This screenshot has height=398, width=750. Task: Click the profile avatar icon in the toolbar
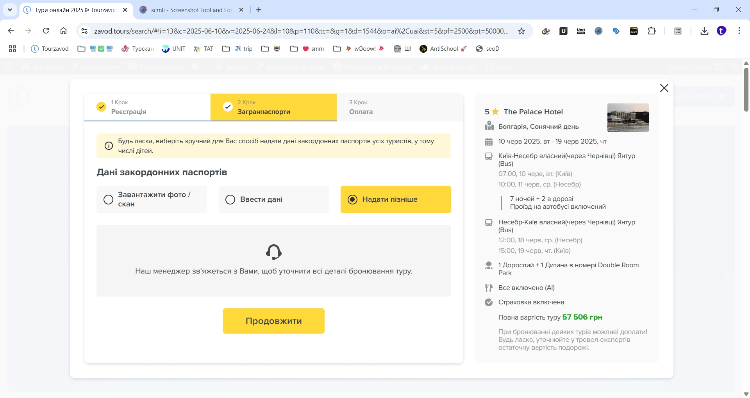721,31
